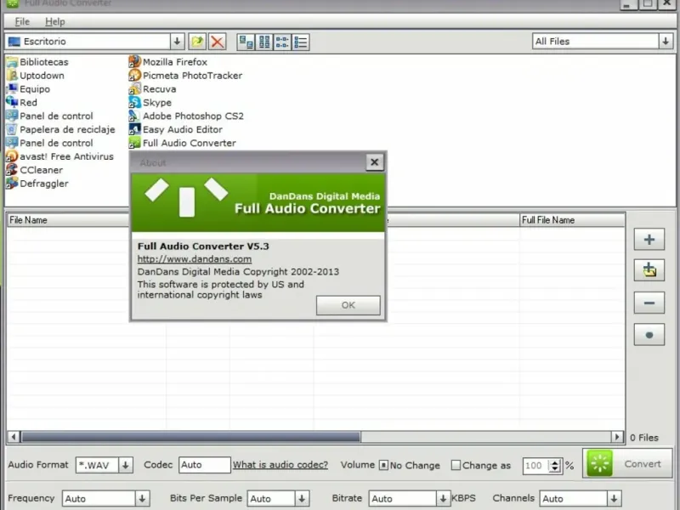The width and height of the screenshot is (680, 510).
Task: Open the All Files filter dropdown
Action: coord(666,42)
